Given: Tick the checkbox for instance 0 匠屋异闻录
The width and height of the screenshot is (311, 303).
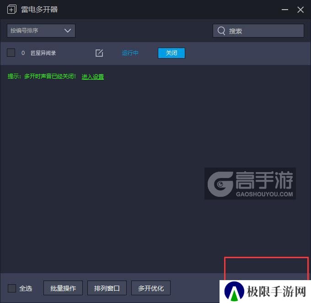Looking at the screenshot, I should (x=11, y=53).
